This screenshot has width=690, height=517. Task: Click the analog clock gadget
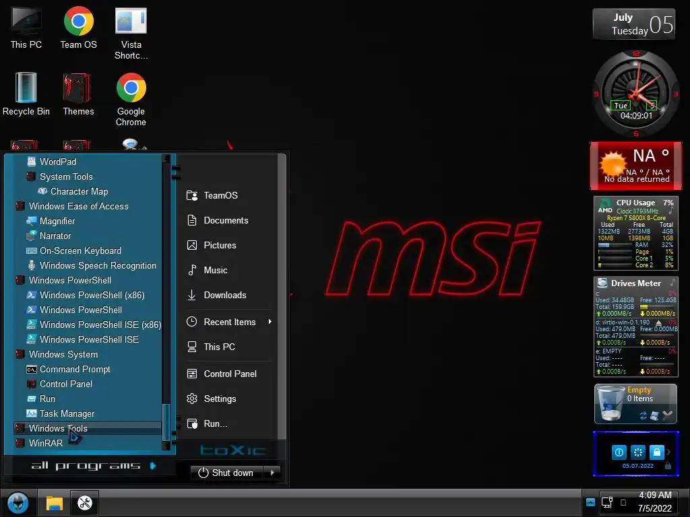635,94
